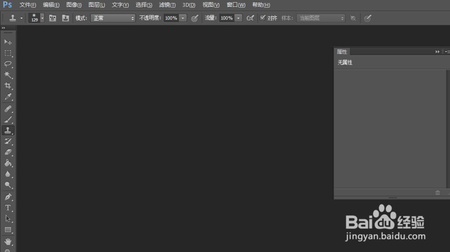Open the Properties panel flyout menu
This screenshot has height=252, width=450.
(x=447, y=52)
